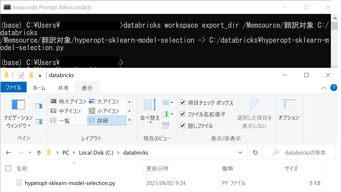Switch to the ホーム ribbon tab

tap(39, 88)
